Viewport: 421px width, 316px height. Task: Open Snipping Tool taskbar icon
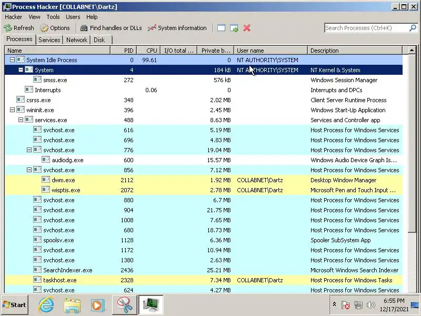[124, 305]
